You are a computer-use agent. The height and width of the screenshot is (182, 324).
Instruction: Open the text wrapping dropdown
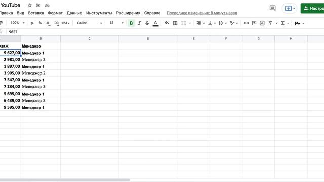[x=223, y=23]
